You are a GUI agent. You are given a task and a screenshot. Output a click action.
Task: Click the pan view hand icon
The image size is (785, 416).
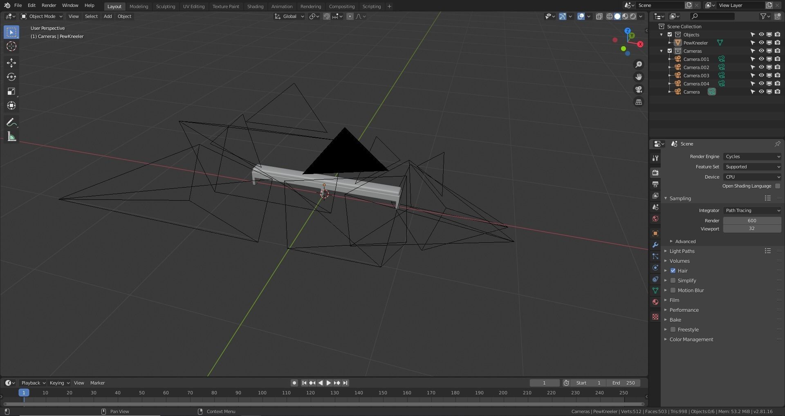(639, 77)
